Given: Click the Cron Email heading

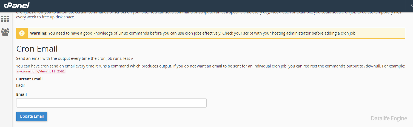Looking at the screenshot, I should 37,49.
